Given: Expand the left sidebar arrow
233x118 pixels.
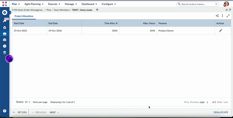Looking at the screenshot, I should coord(10,12).
